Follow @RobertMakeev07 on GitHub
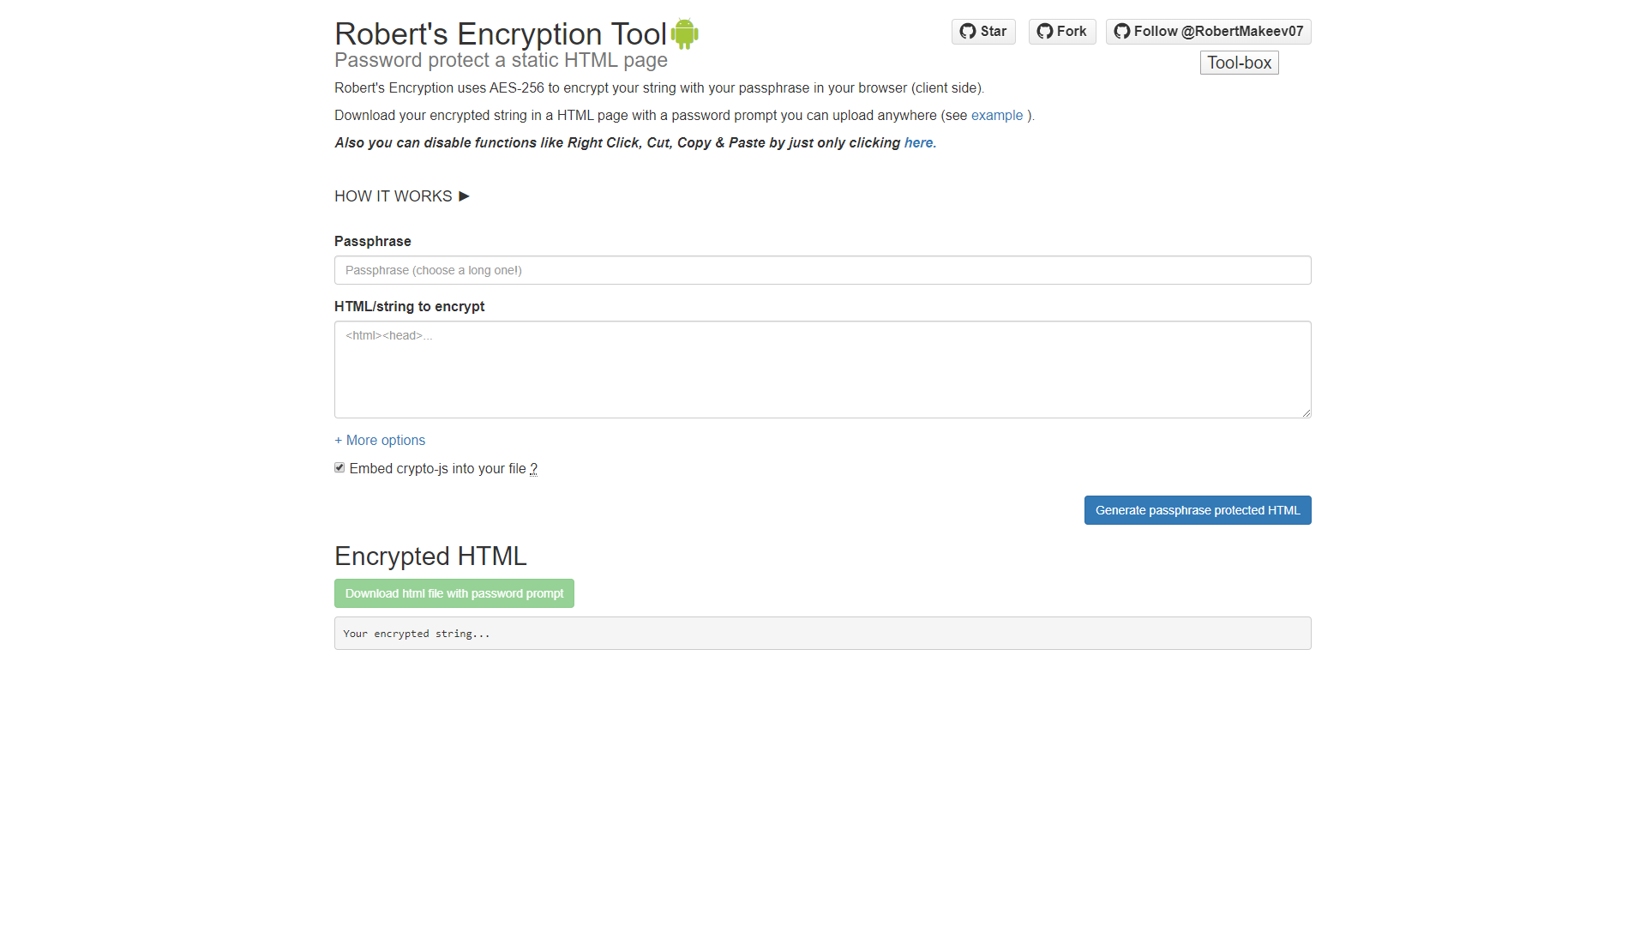 pyautogui.click(x=1208, y=32)
